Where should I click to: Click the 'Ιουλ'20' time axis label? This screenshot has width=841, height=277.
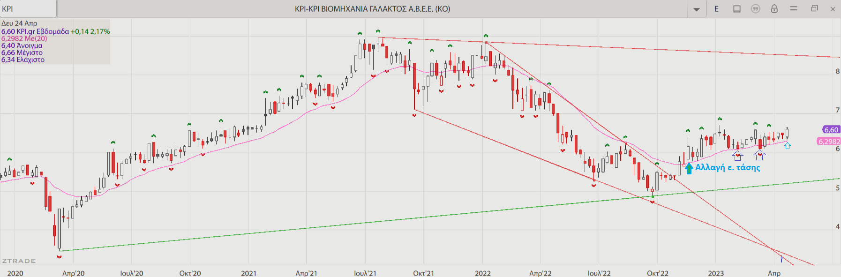[x=132, y=273]
